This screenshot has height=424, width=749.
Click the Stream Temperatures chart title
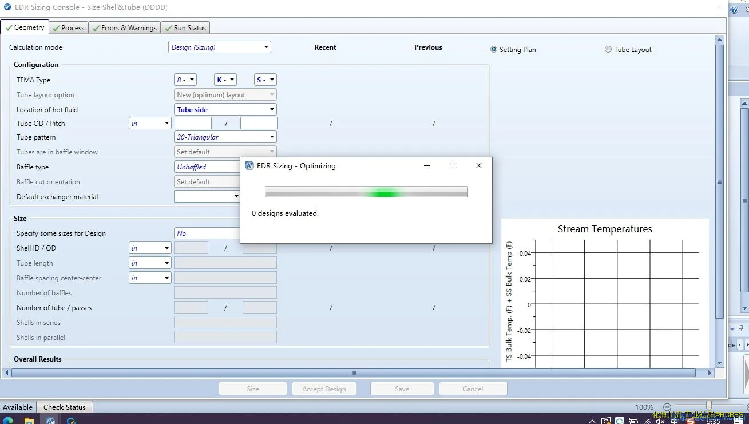pyautogui.click(x=605, y=229)
